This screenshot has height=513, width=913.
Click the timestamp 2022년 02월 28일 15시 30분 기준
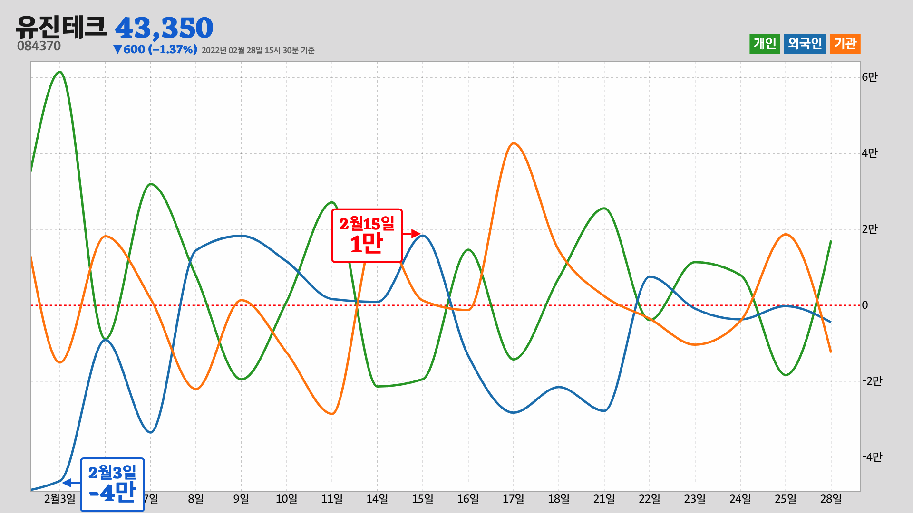click(258, 50)
